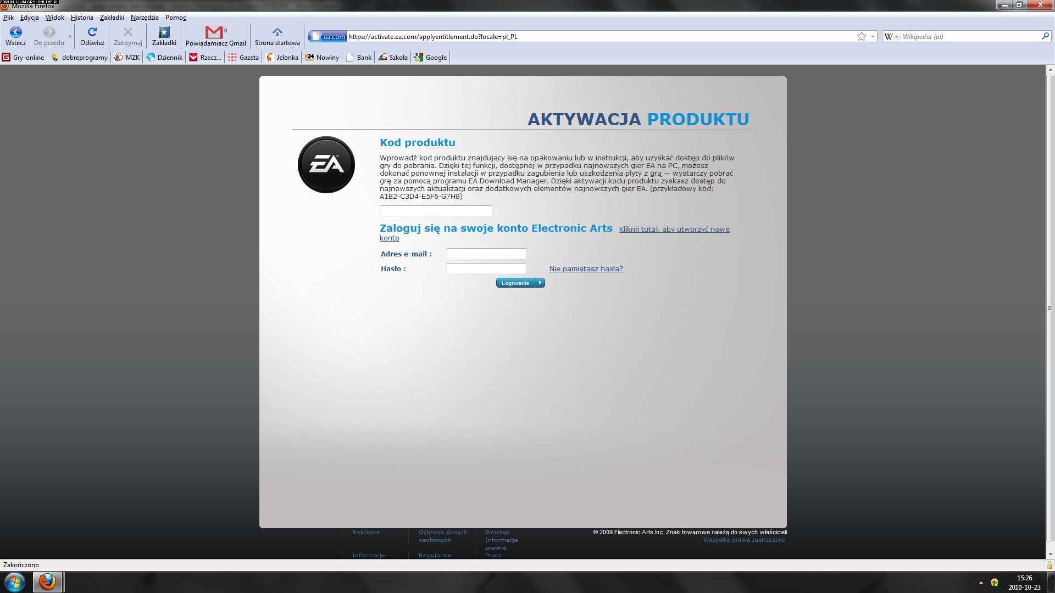The image size is (1055, 593).
Task: Show hidden system tray icons arrow
Action: (x=981, y=583)
